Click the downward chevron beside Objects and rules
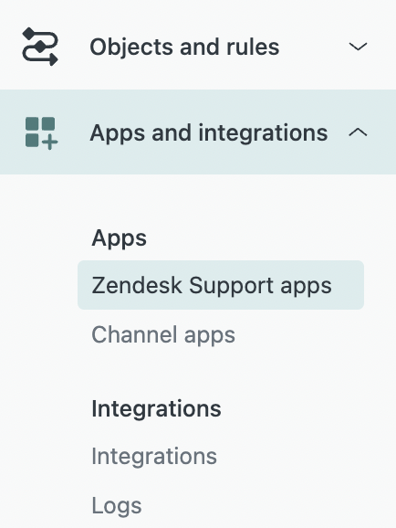 click(358, 47)
